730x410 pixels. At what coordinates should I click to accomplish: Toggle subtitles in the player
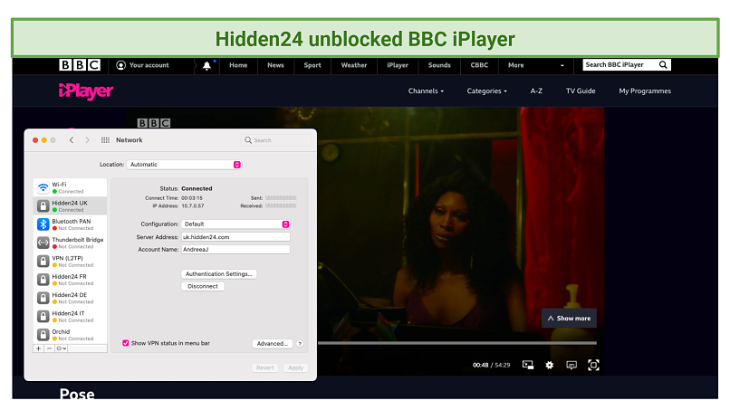click(x=572, y=365)
